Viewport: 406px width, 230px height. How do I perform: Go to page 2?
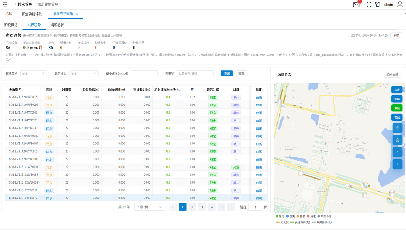point(192,207)
